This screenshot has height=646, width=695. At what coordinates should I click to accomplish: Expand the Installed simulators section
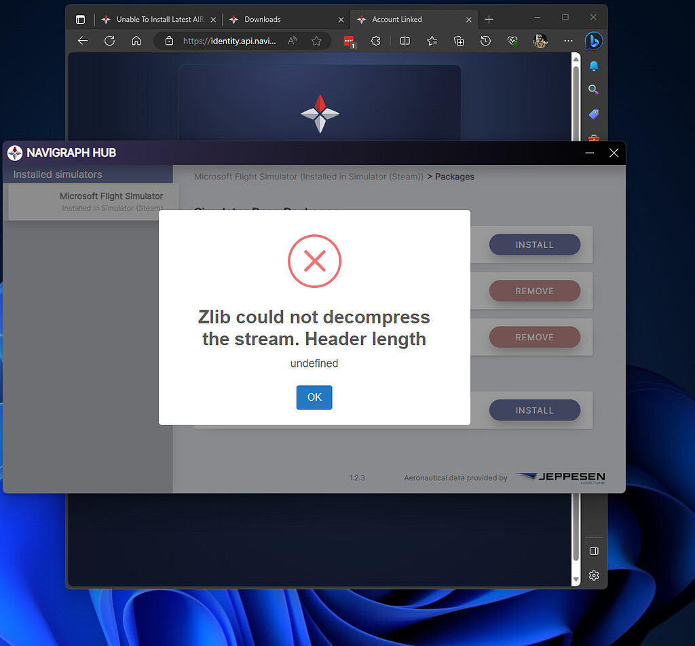56,174
